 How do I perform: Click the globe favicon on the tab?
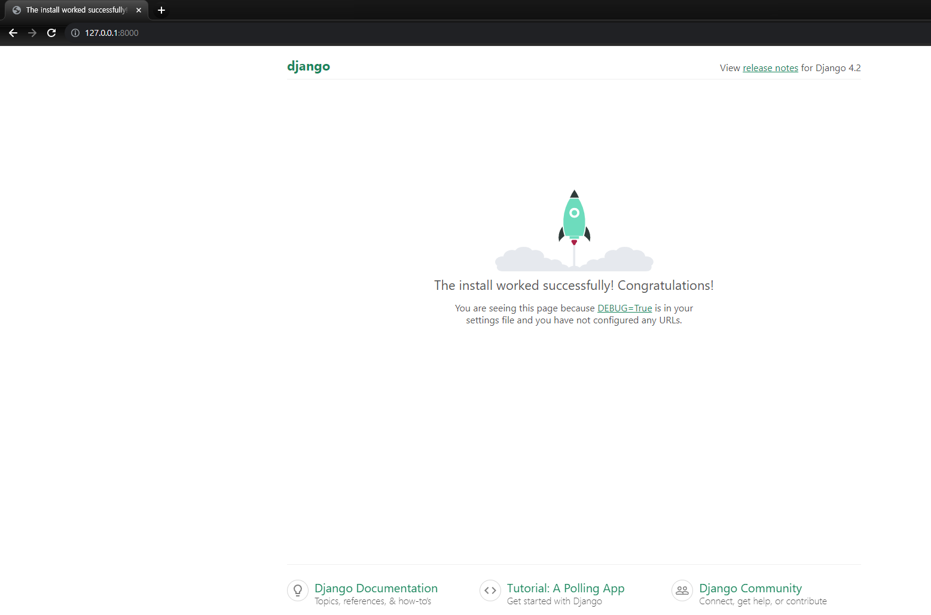click(x=17, y=10)
